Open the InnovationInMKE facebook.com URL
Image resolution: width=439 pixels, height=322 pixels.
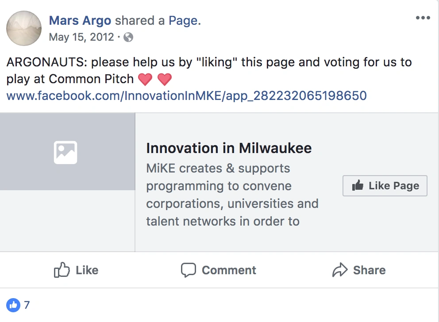click(186, 96)
